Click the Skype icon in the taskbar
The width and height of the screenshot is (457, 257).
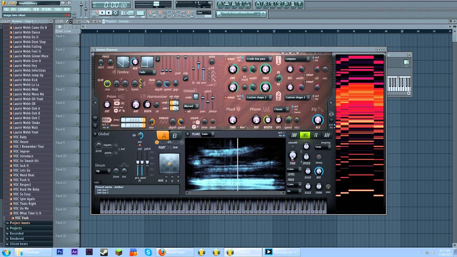pyautogui.click(x=148, y=252)
